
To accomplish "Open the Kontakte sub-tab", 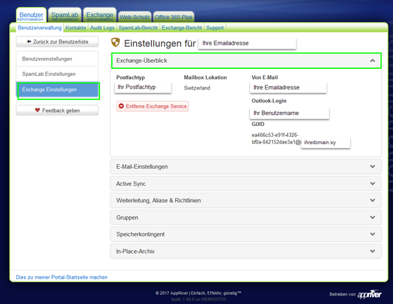I will click(x=76, y=27).
